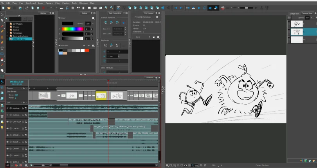Screen dimensions: 317x168
Task: Expand the Templates library folder
Action: (7, 33)
